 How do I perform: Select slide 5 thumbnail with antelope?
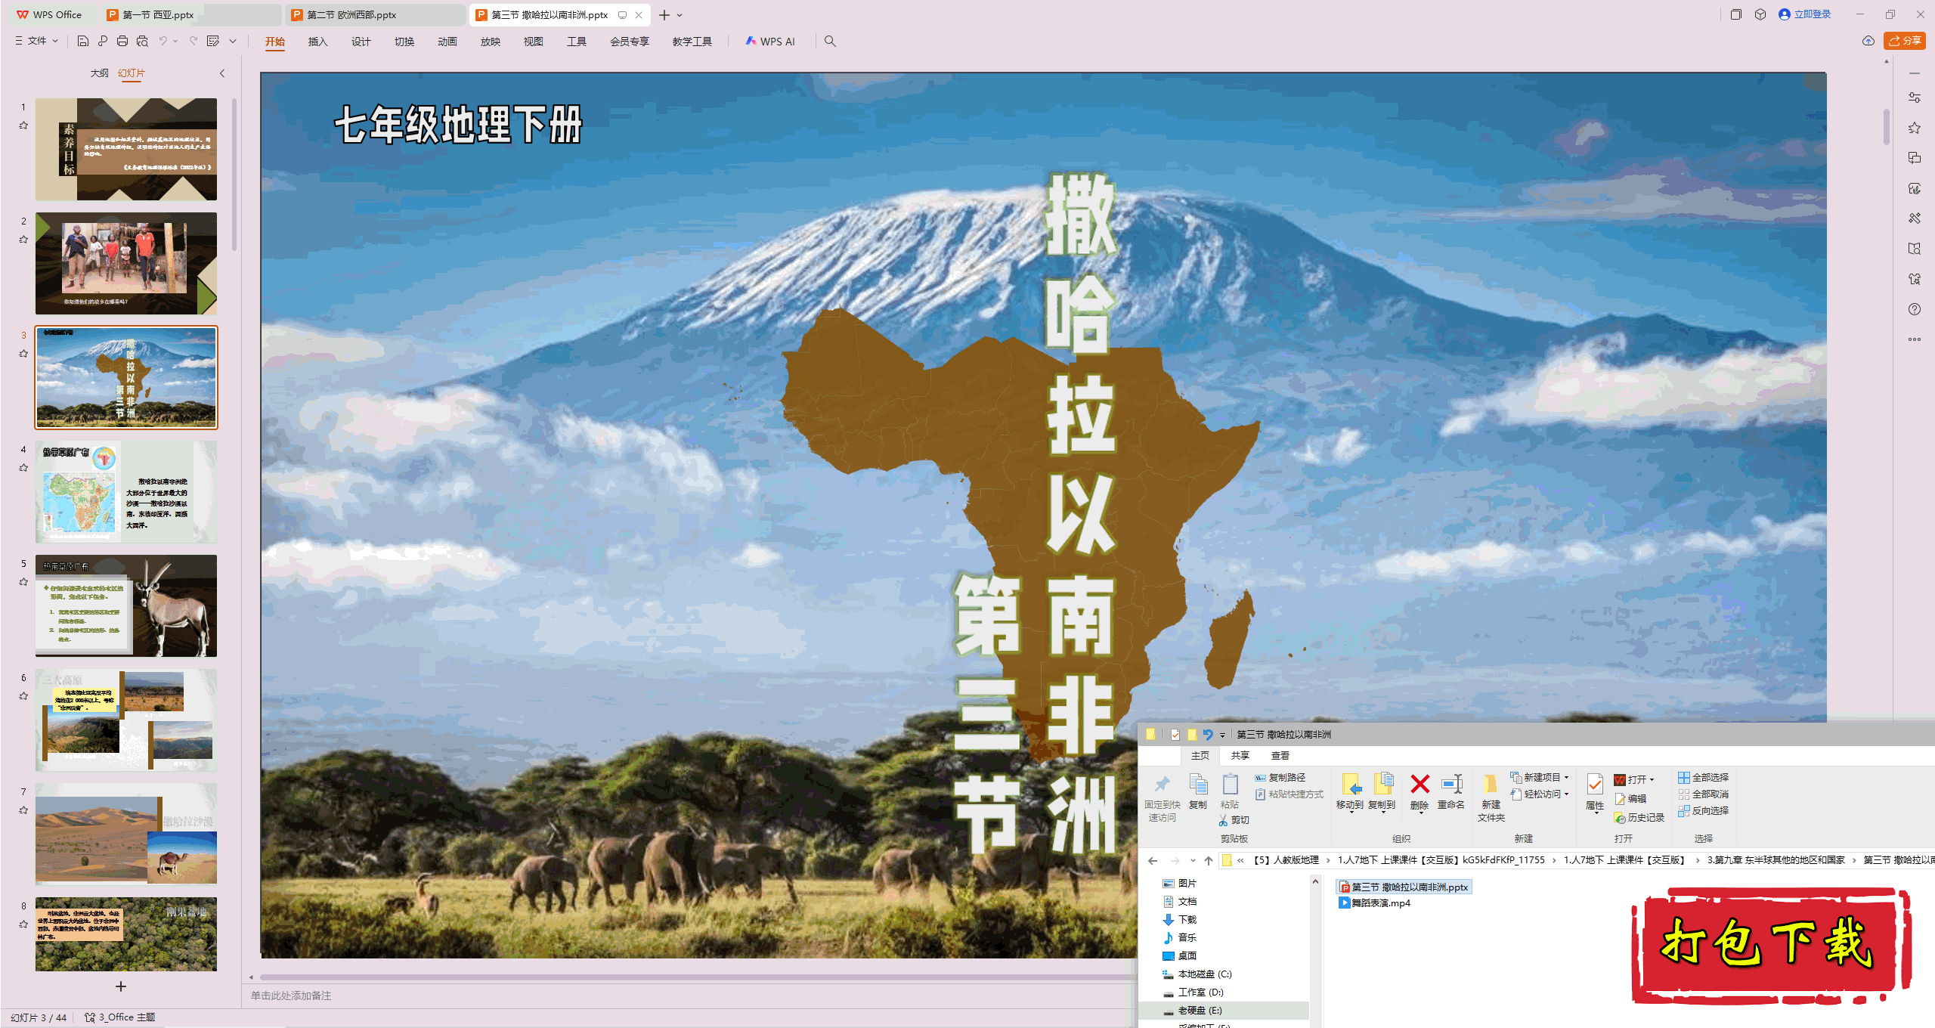[126, 605]
